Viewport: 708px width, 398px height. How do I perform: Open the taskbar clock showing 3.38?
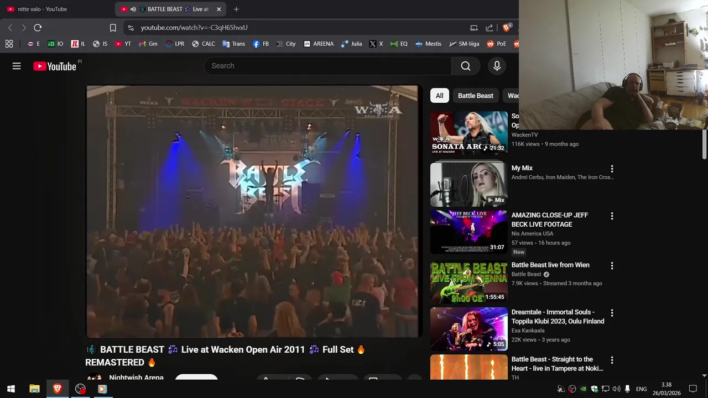pos(666,389)
